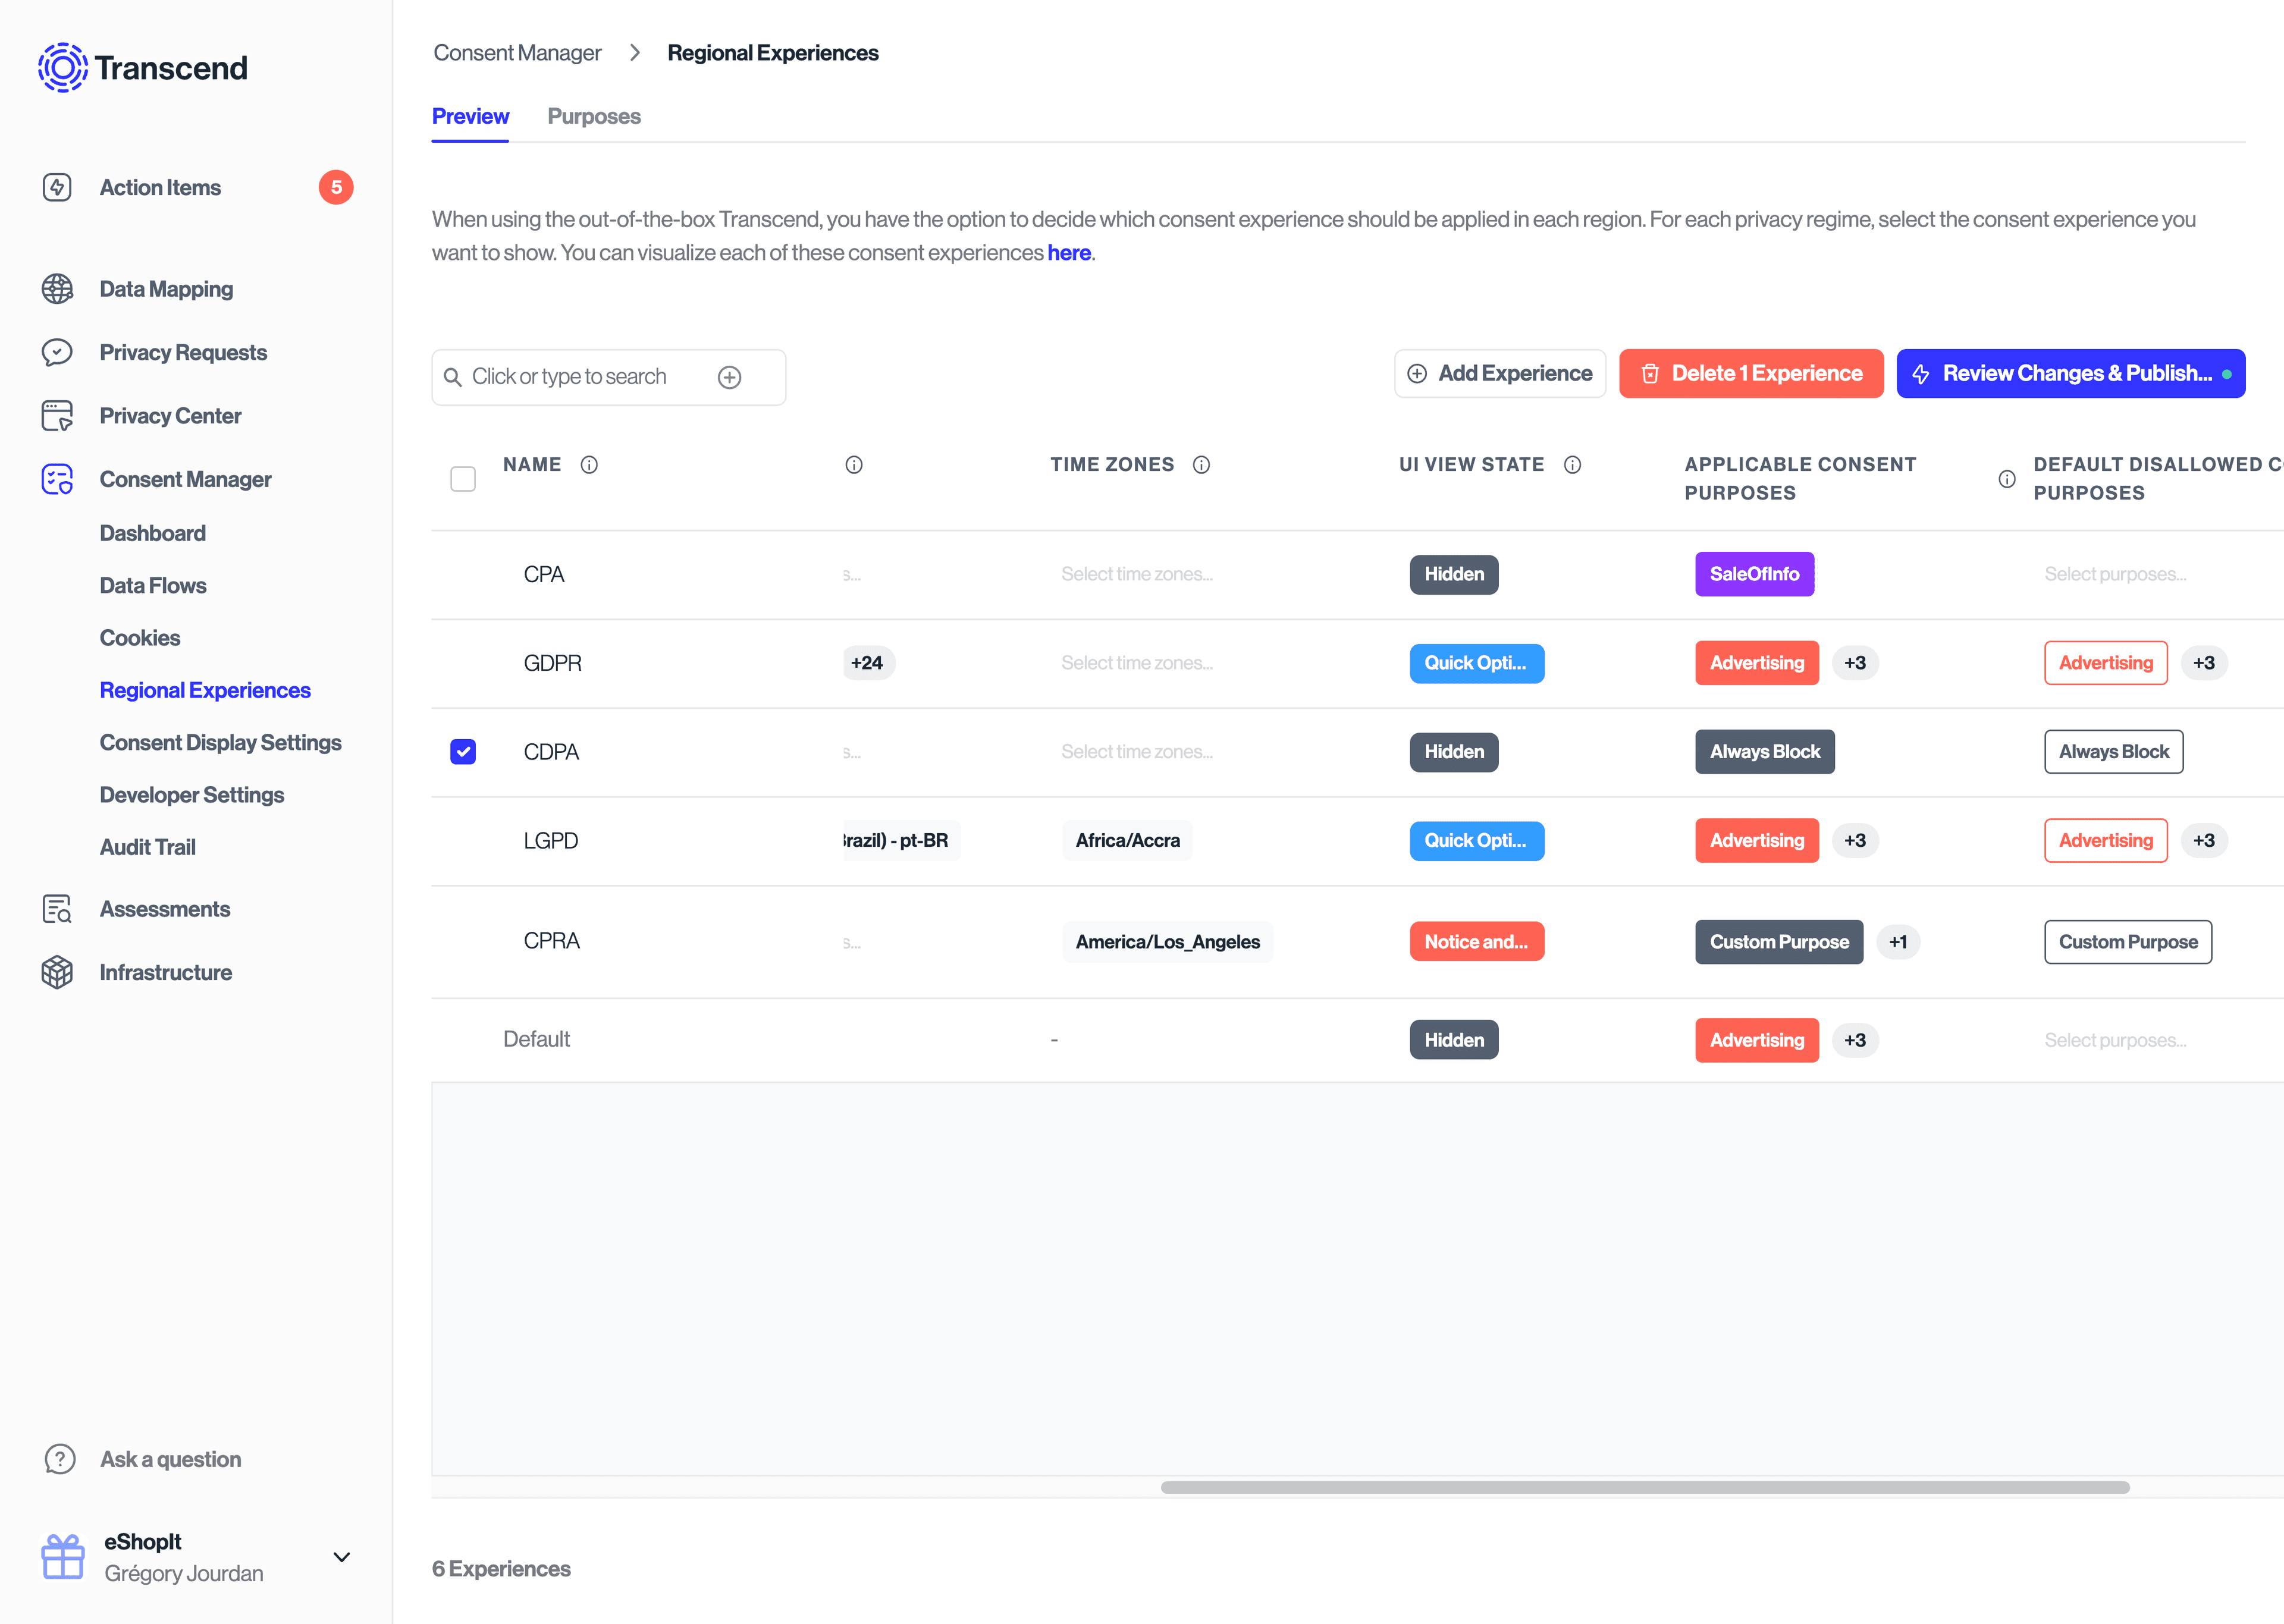Open GDPR Quick Opti... view state dropdown

1476,663
